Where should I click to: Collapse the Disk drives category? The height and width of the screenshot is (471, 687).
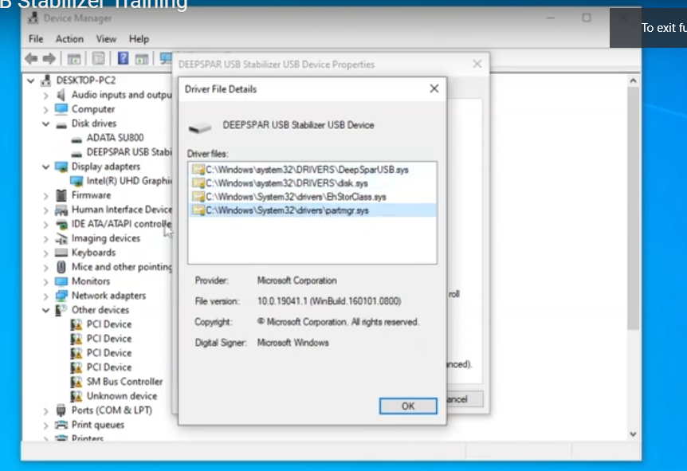(x=45, y=124)
